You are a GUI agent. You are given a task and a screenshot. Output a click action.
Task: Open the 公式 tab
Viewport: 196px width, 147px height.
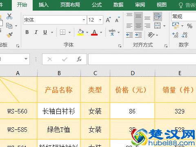pos(97,5)
